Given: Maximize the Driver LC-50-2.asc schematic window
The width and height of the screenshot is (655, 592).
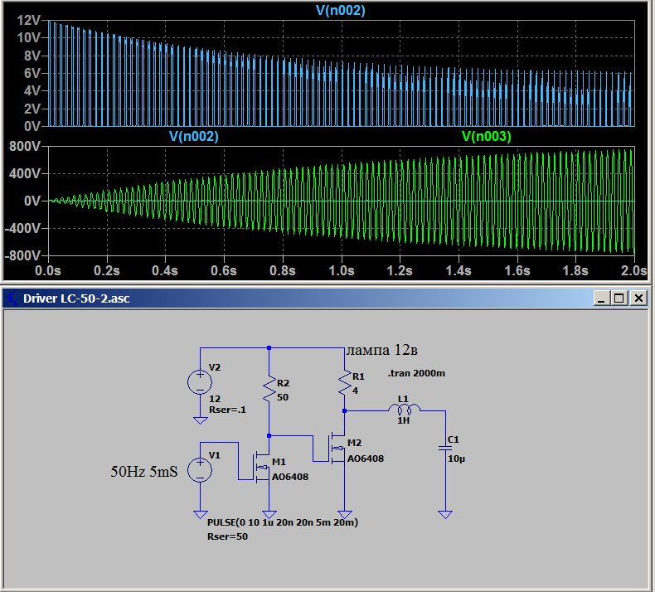Looking at the screenshot, I should 621,298.
